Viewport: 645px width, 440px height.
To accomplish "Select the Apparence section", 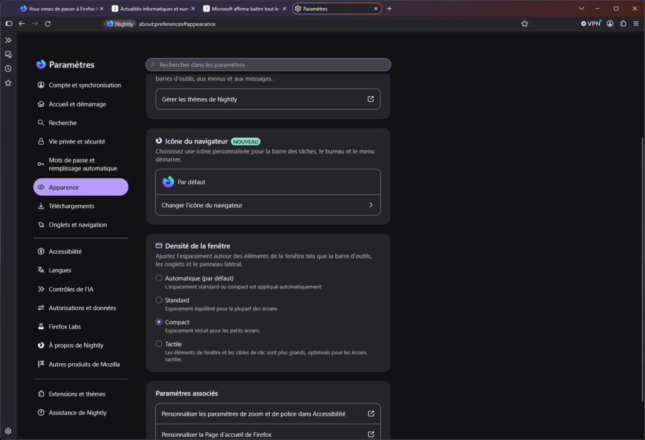I will (81, 187).
